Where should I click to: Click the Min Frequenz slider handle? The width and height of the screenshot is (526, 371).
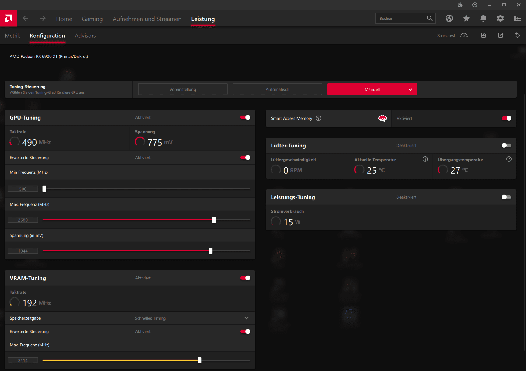44,189
